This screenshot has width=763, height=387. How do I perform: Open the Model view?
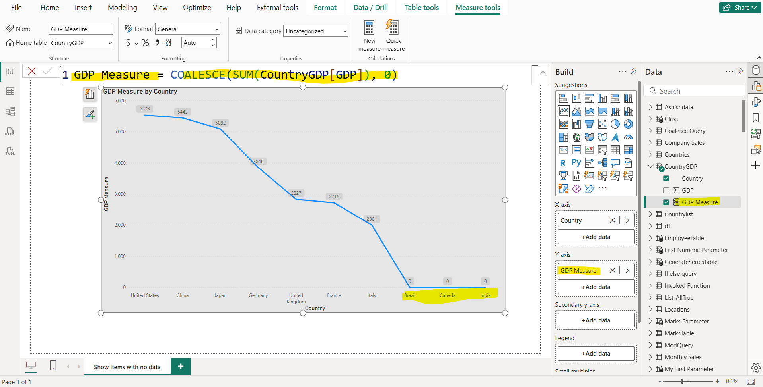coord(10,111)
